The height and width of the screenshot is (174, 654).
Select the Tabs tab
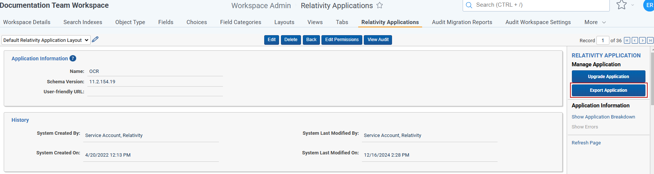pyautogui.click(x=342, y=22)
